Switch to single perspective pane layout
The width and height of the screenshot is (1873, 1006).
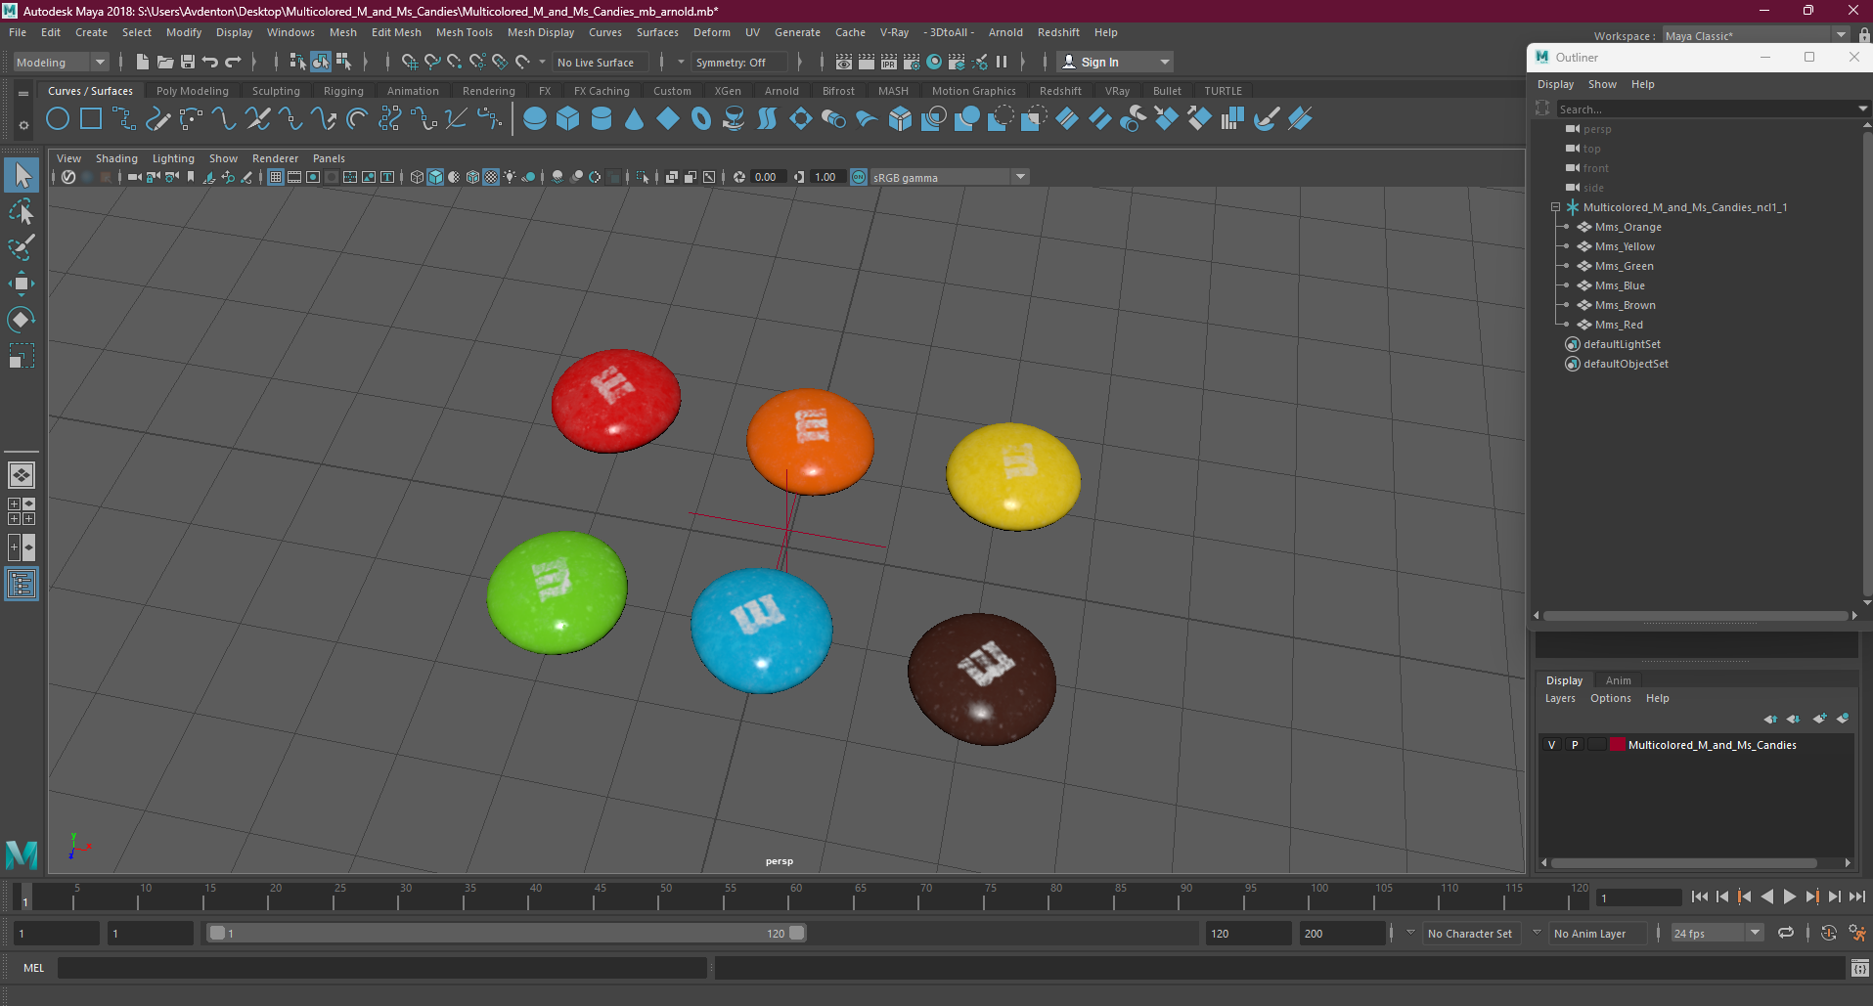(22, 475)
